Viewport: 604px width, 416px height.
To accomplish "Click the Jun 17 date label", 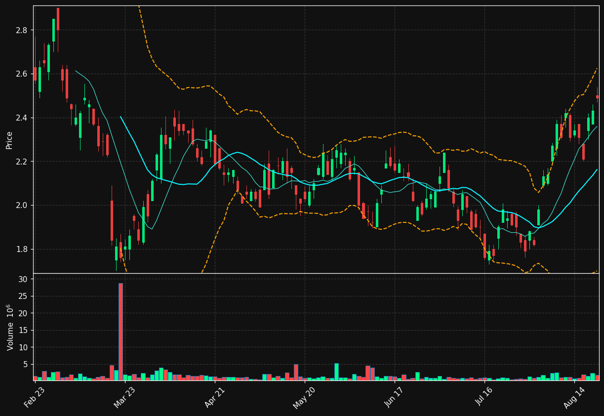I will coord(394,398).
